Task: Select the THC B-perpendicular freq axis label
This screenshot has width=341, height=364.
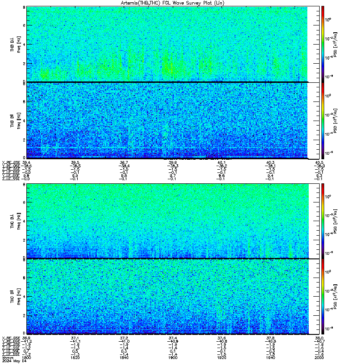Action: (15, 221)
